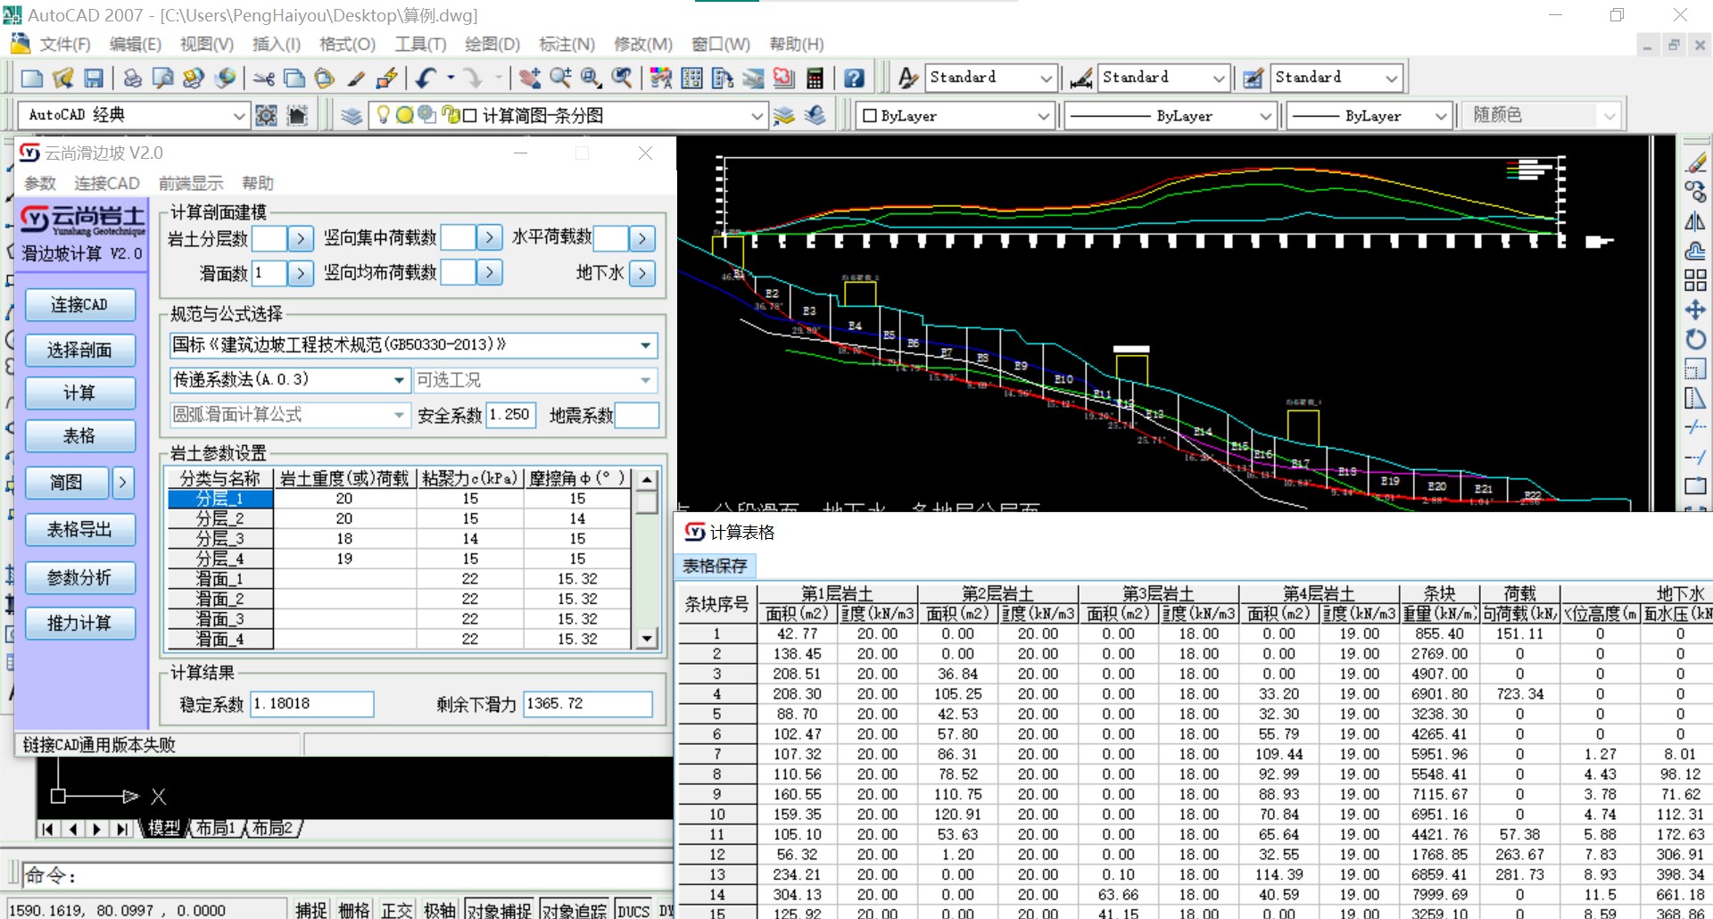Open the Properties palette icon
The width and height of the screenshot is (1713, 919).
point(661,79)
